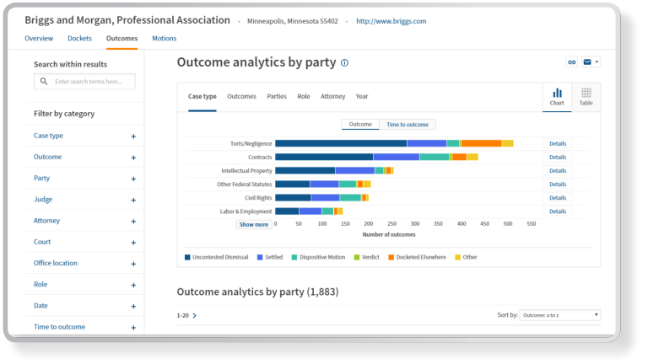Open the Motions tab
Screen dimensions: 648x364
click(164, 38)
